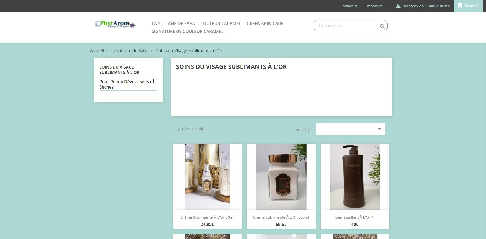Open Crème Sublimante À L'Or-50ml product title
This screenshot has height=239, width=486.
(x=207, y=217)
